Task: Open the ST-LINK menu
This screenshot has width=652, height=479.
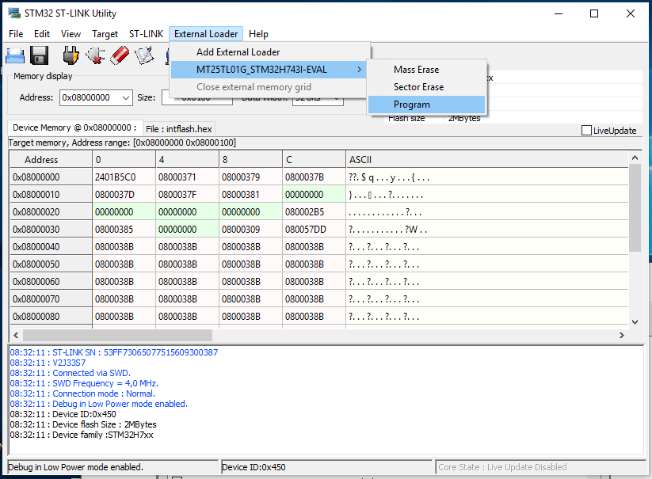Action: coord(146,34)
